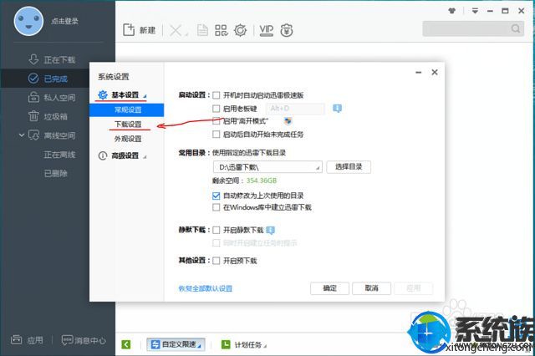This screenshot has width=535, height=356.
Task: Enable the 开启预下载 checkbox
Action: point(216,261)
